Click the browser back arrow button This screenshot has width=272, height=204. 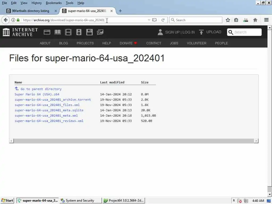[5, 20]
